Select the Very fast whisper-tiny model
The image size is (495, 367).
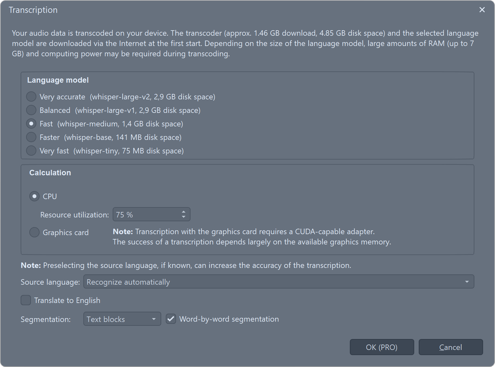click(31, 151)
